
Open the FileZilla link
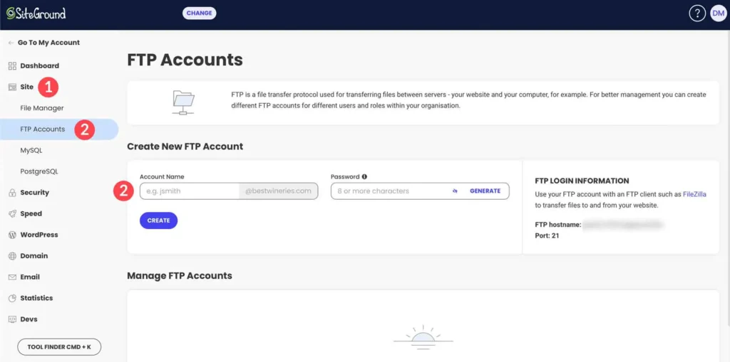click(x=694, y=194)
